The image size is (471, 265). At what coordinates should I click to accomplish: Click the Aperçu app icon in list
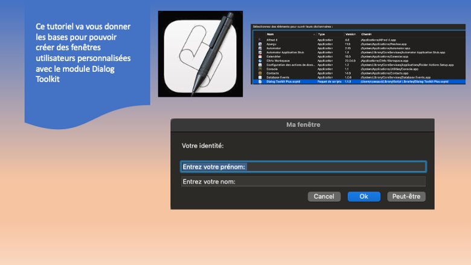pos(260,44)
